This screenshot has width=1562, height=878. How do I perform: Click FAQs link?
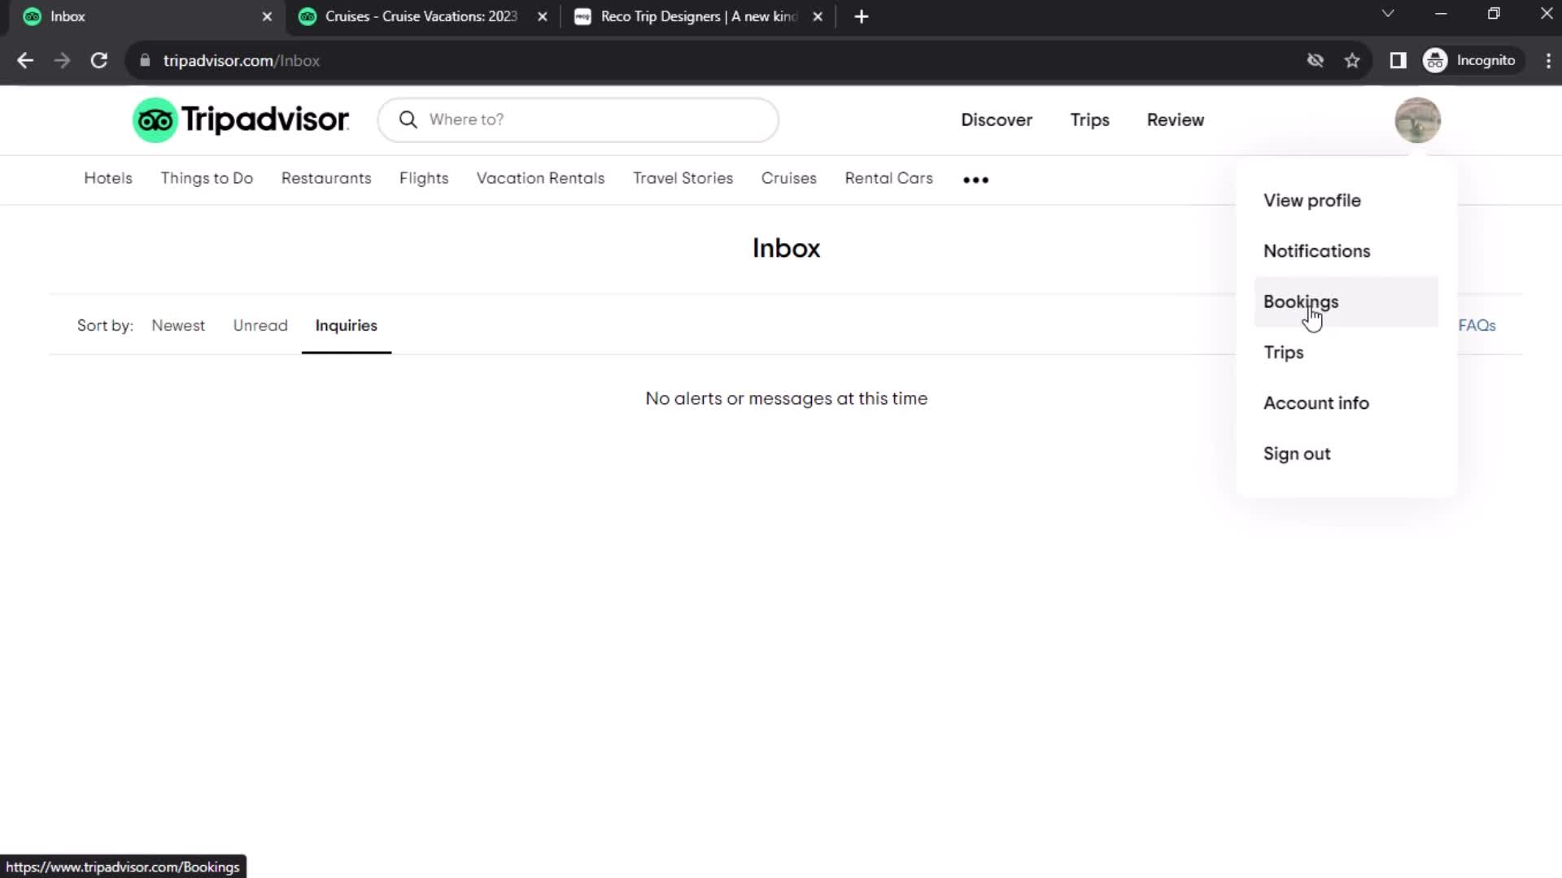[x=1477, y=325]
